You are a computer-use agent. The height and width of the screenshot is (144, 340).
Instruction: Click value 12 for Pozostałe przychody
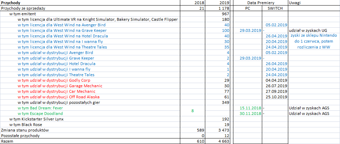point(226,136)
